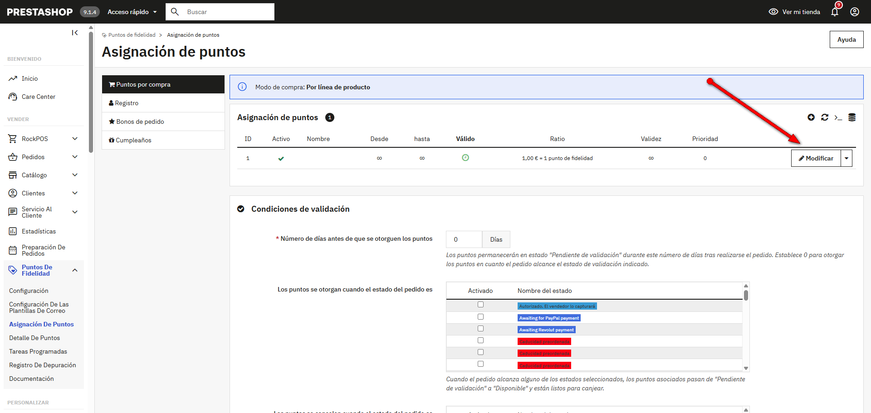Click the Ayuda button
871x413 pixels.
click(x=847, y=39)
